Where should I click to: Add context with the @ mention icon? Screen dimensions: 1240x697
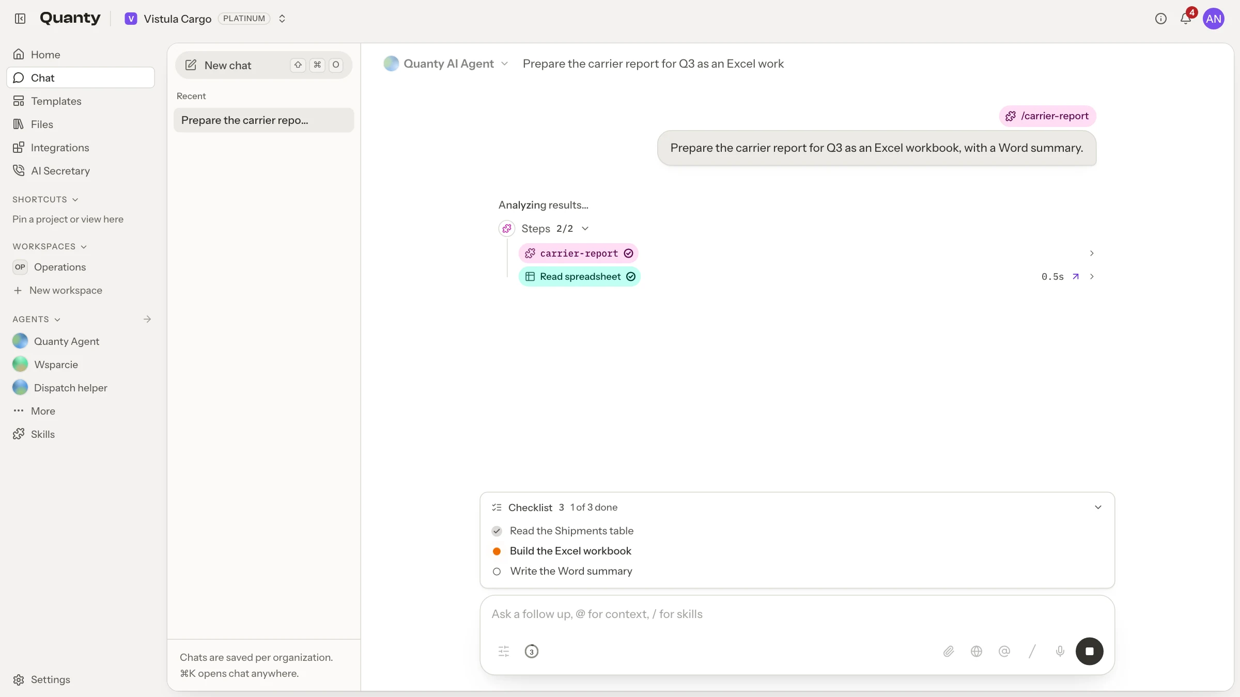click(x=1004, y=651)
